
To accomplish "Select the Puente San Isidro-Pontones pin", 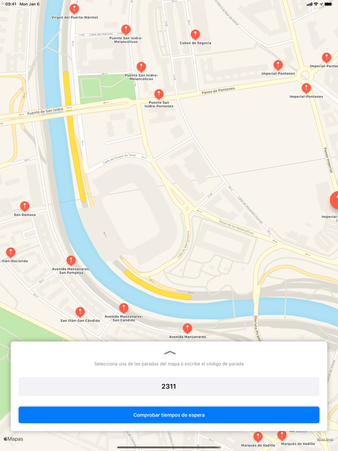I will [x=159, y=94].
